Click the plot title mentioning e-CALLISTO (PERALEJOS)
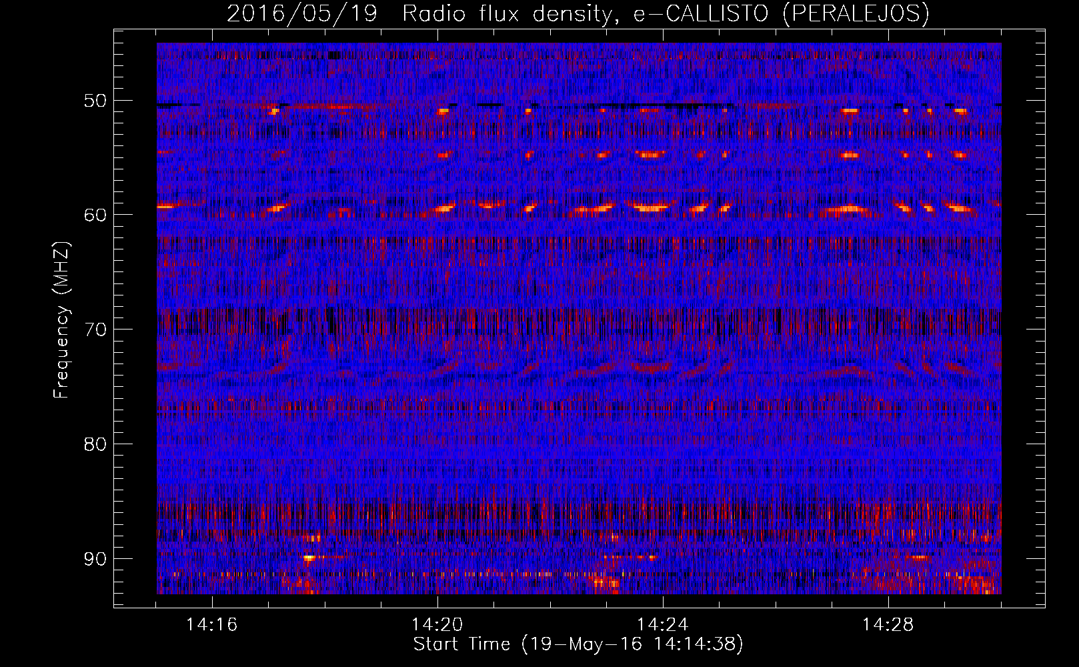 (578, 13)
